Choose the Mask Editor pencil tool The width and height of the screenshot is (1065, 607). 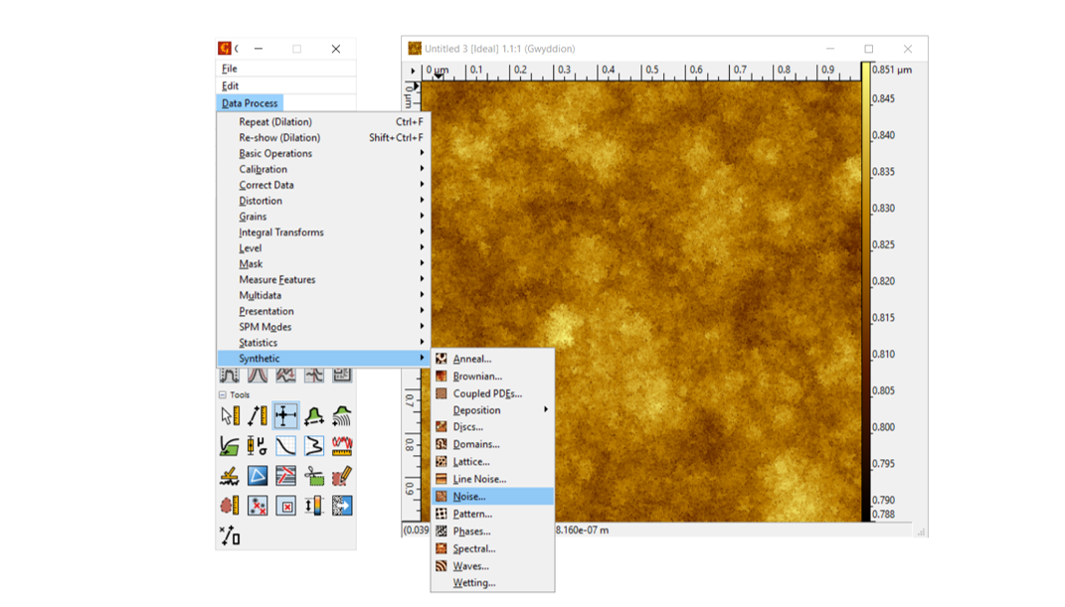coord(342,477)
